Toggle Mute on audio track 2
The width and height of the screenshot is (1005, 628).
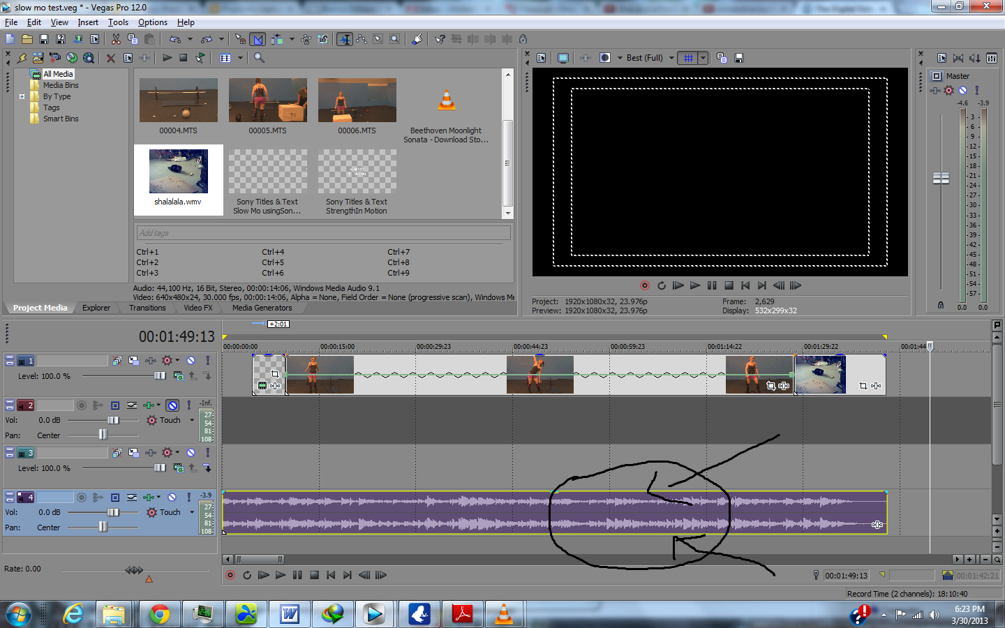[172, 405]
